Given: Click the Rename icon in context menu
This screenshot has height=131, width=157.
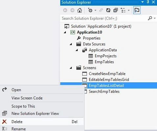Looking at the screenshot, I should [x=5, y=129].
